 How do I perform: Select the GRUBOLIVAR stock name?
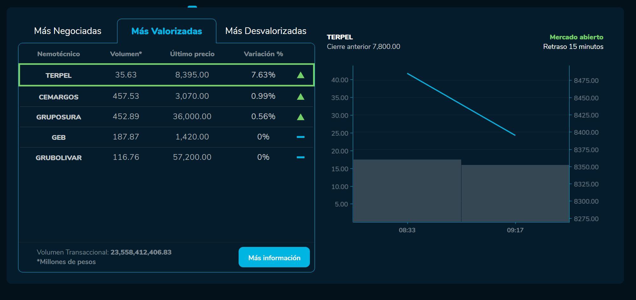pyautogui.click(x=59, y=158)
